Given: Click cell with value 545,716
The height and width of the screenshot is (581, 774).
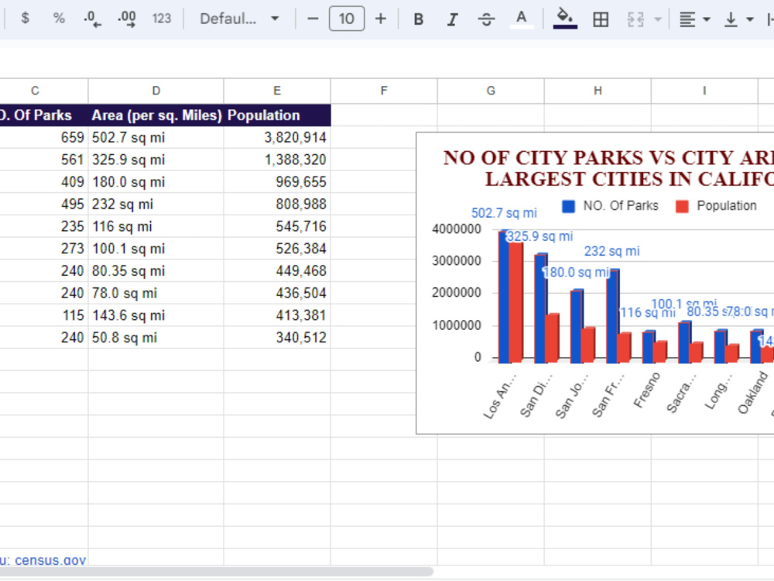Looking at the screenshot, I should pos(277,226).
